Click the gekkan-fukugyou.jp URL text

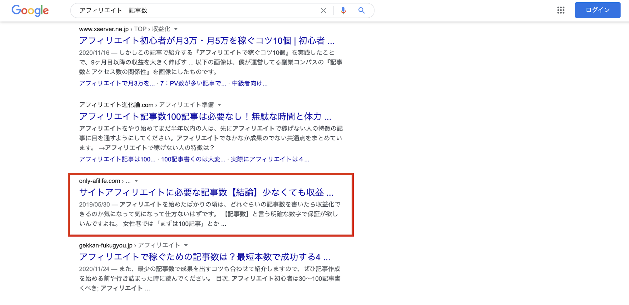106,245
